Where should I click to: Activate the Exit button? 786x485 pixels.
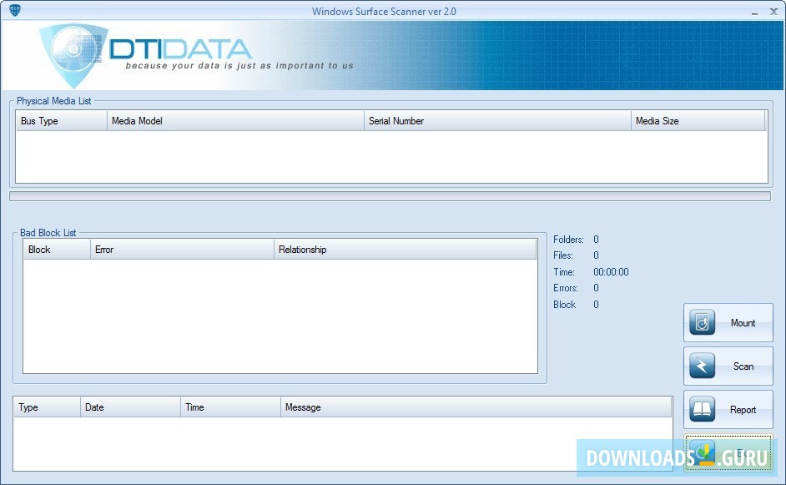click(728, 452)
